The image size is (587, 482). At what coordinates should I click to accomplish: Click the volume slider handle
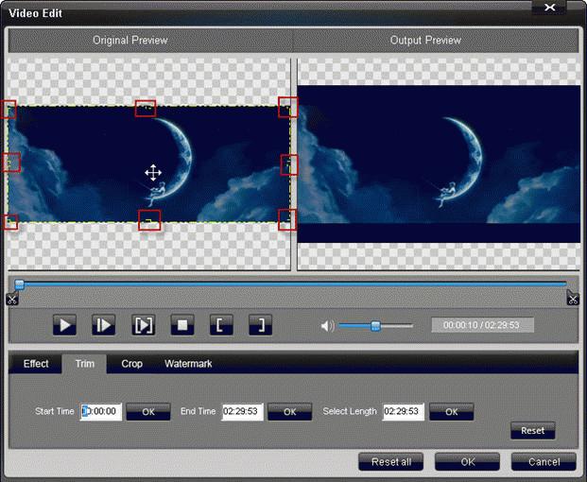375,326
